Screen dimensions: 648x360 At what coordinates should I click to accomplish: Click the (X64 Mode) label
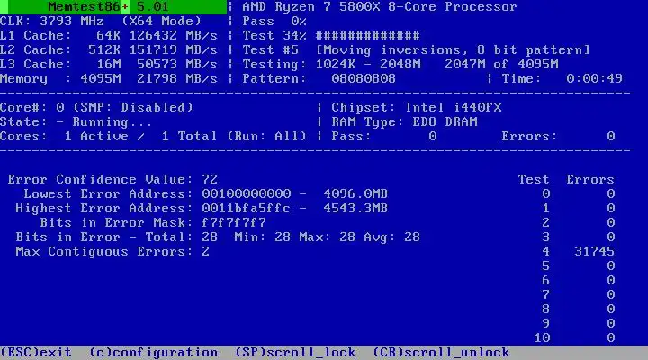tap(161, 21)
